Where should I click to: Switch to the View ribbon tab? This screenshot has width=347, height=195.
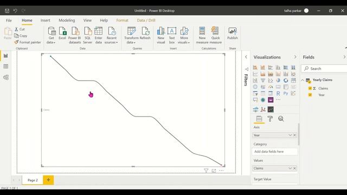coord(87,21)
